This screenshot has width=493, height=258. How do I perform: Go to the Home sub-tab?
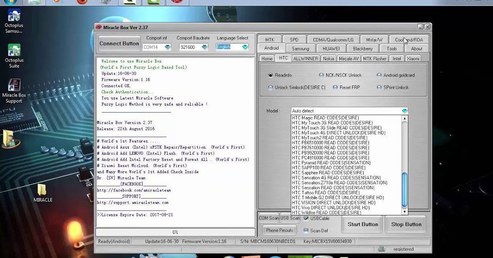pyautogui.click(x=267, y=59)
